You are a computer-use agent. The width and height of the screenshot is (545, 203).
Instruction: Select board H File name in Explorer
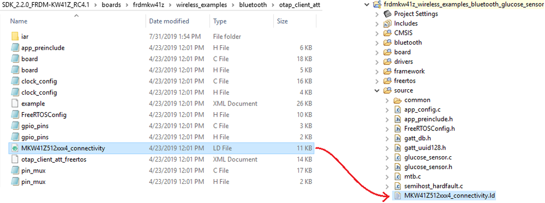tap(29, 70)
